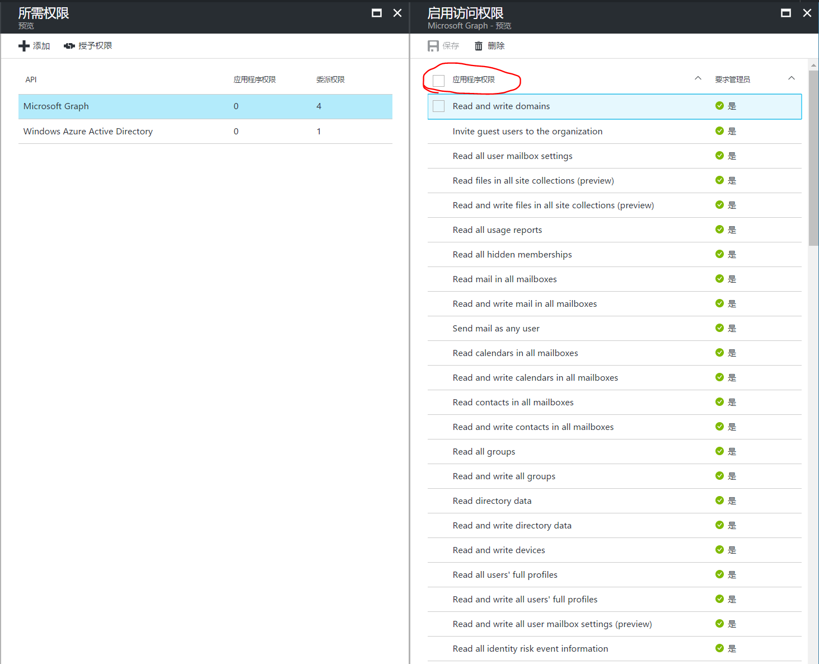Select Read all users' full profiles
This screenshot has height=664, width=819.
[x=615, y=574]
